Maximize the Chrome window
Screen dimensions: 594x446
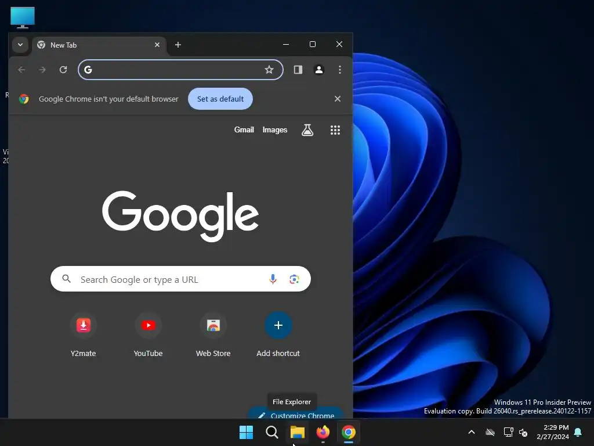tap(313, 44)
